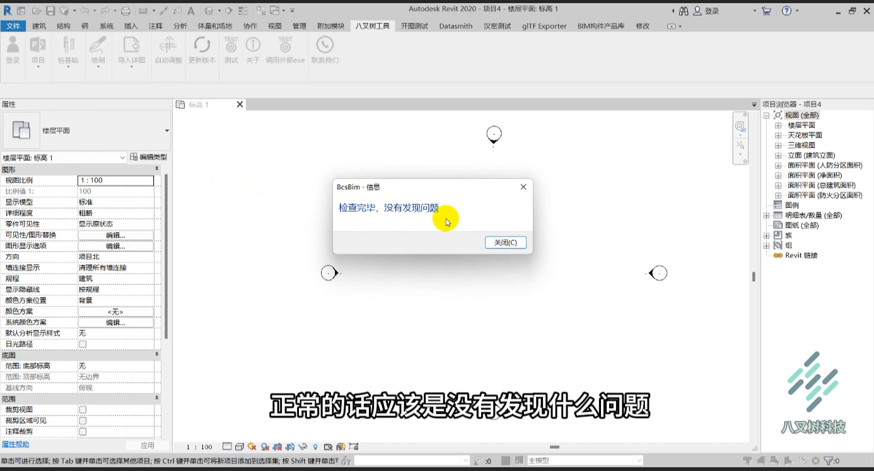
Task: Click the Open folder icon in quick access toolbar
Action: 37,11
